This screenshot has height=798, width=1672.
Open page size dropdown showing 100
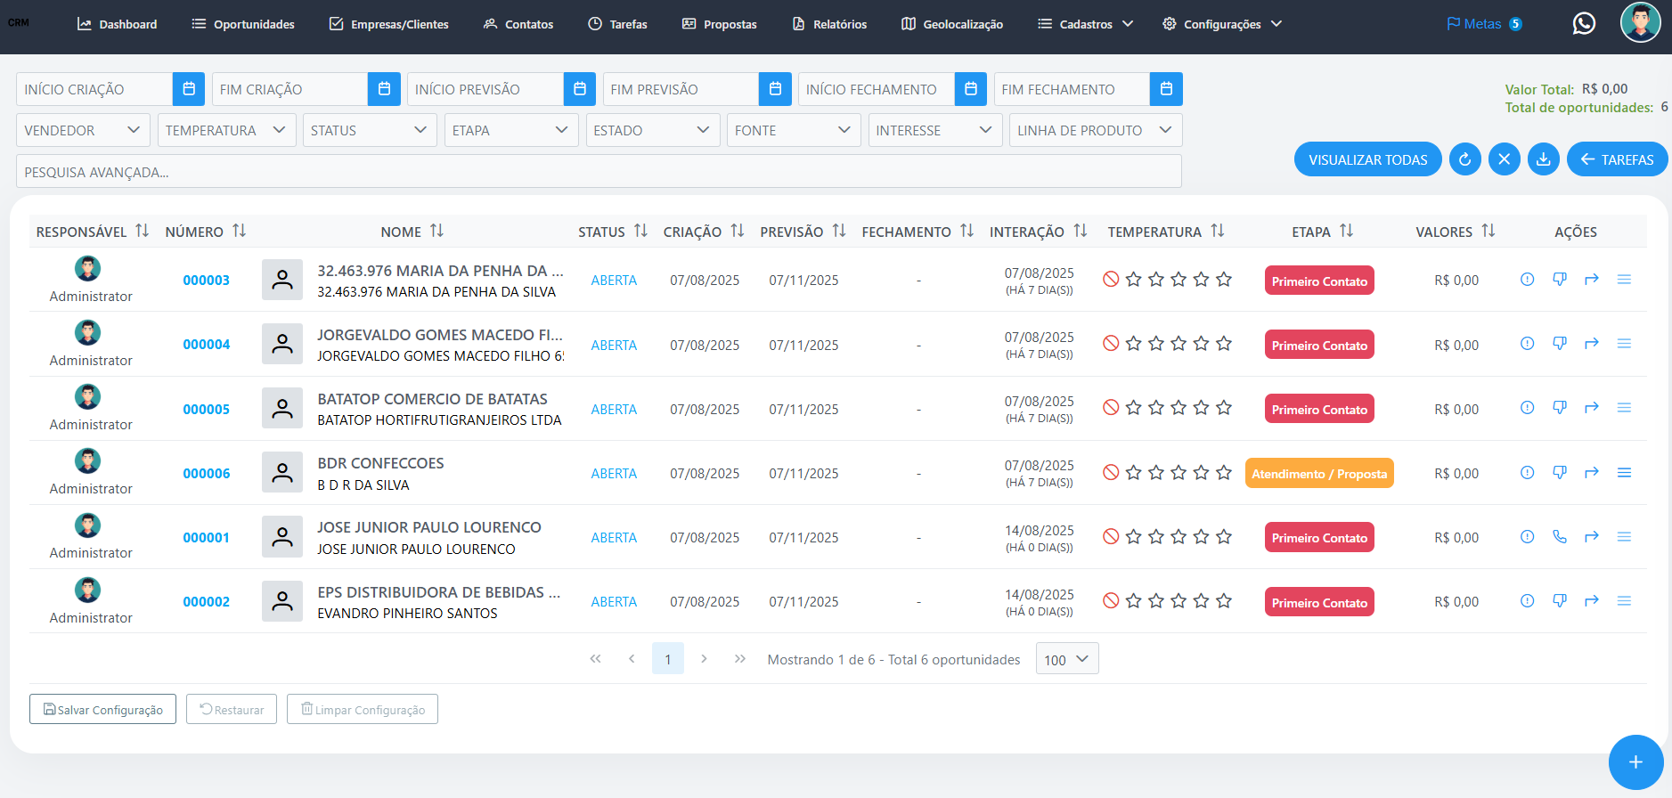tap(1066, 659)
